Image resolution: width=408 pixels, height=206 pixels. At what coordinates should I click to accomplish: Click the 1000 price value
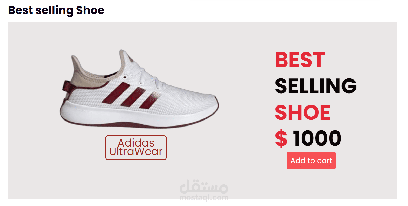pos(317,138)
